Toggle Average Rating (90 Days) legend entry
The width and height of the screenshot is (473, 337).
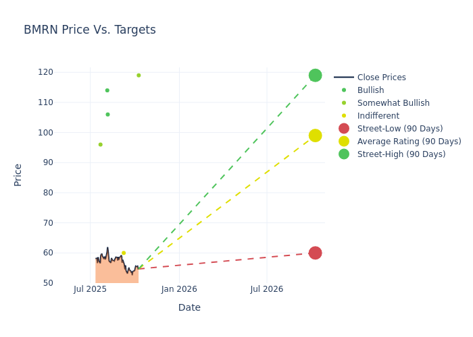[409, 142]
